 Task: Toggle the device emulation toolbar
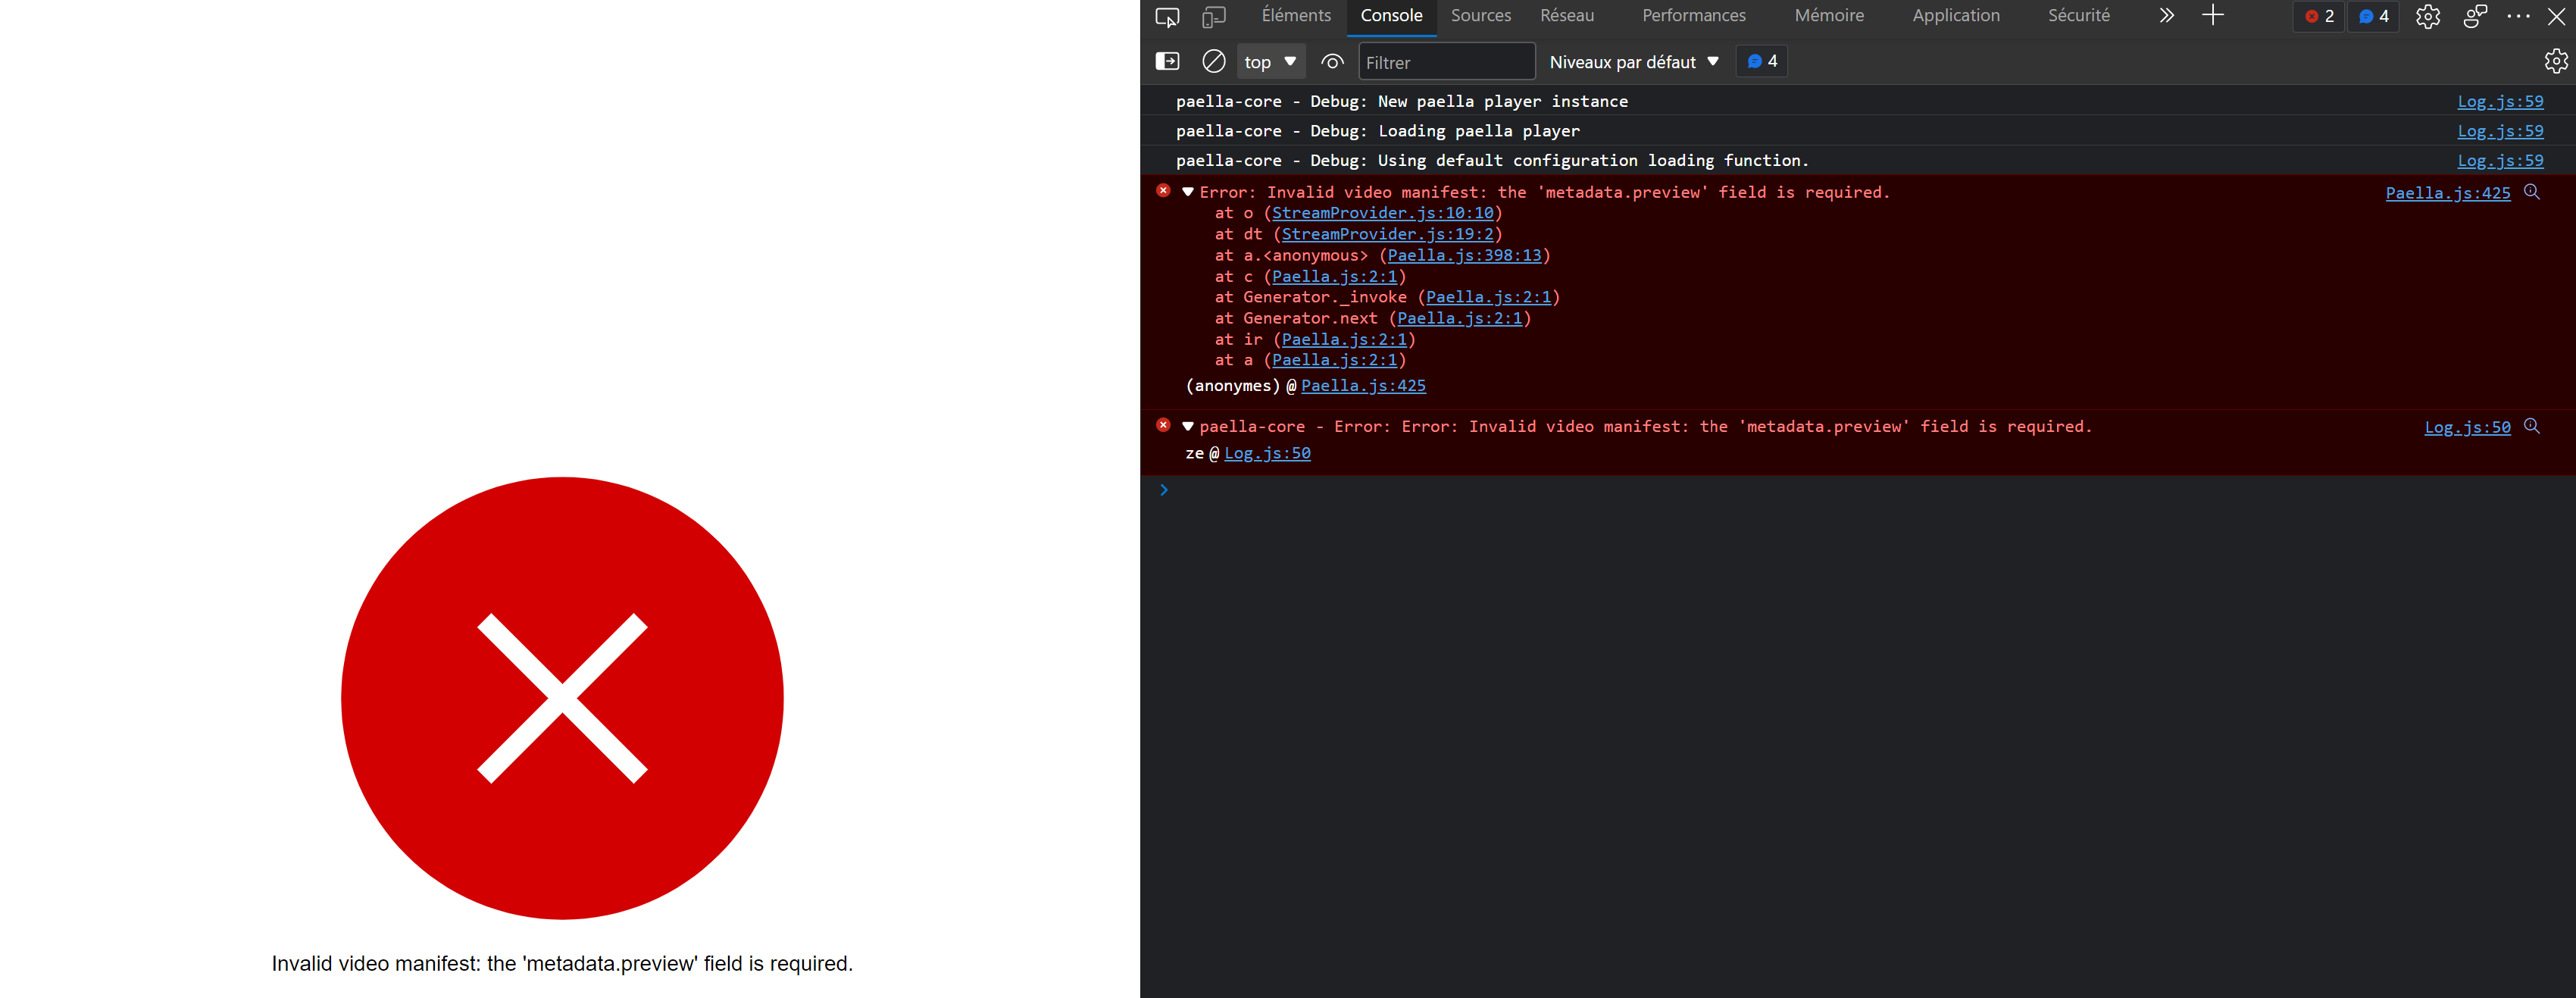(1213, 16)
